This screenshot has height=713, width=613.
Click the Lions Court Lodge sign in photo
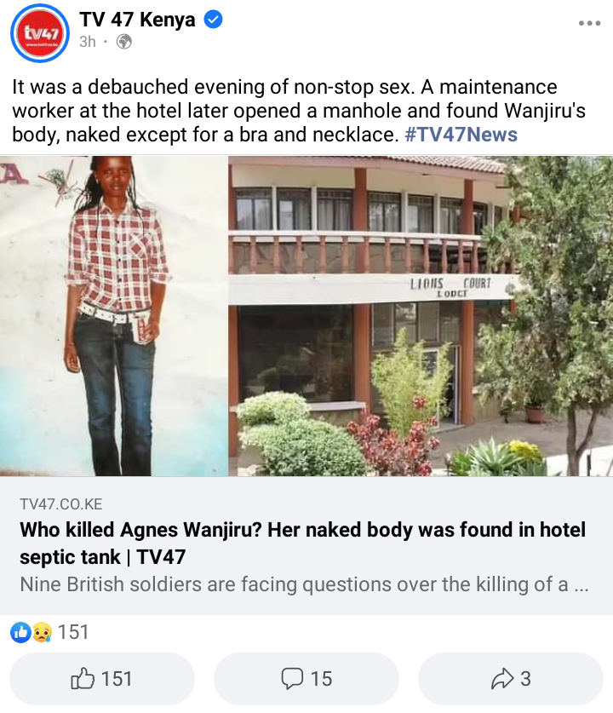450,287
